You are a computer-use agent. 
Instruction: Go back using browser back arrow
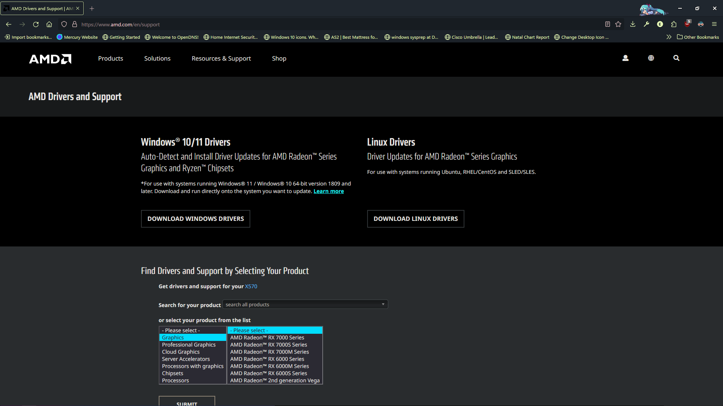click(x=9, y=24)
